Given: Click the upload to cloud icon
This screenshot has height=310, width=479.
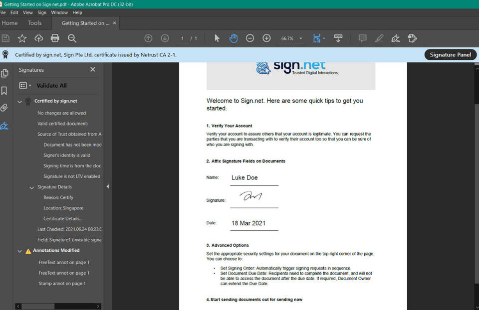Looking at the screenshot, I should (x=38, y=38).
